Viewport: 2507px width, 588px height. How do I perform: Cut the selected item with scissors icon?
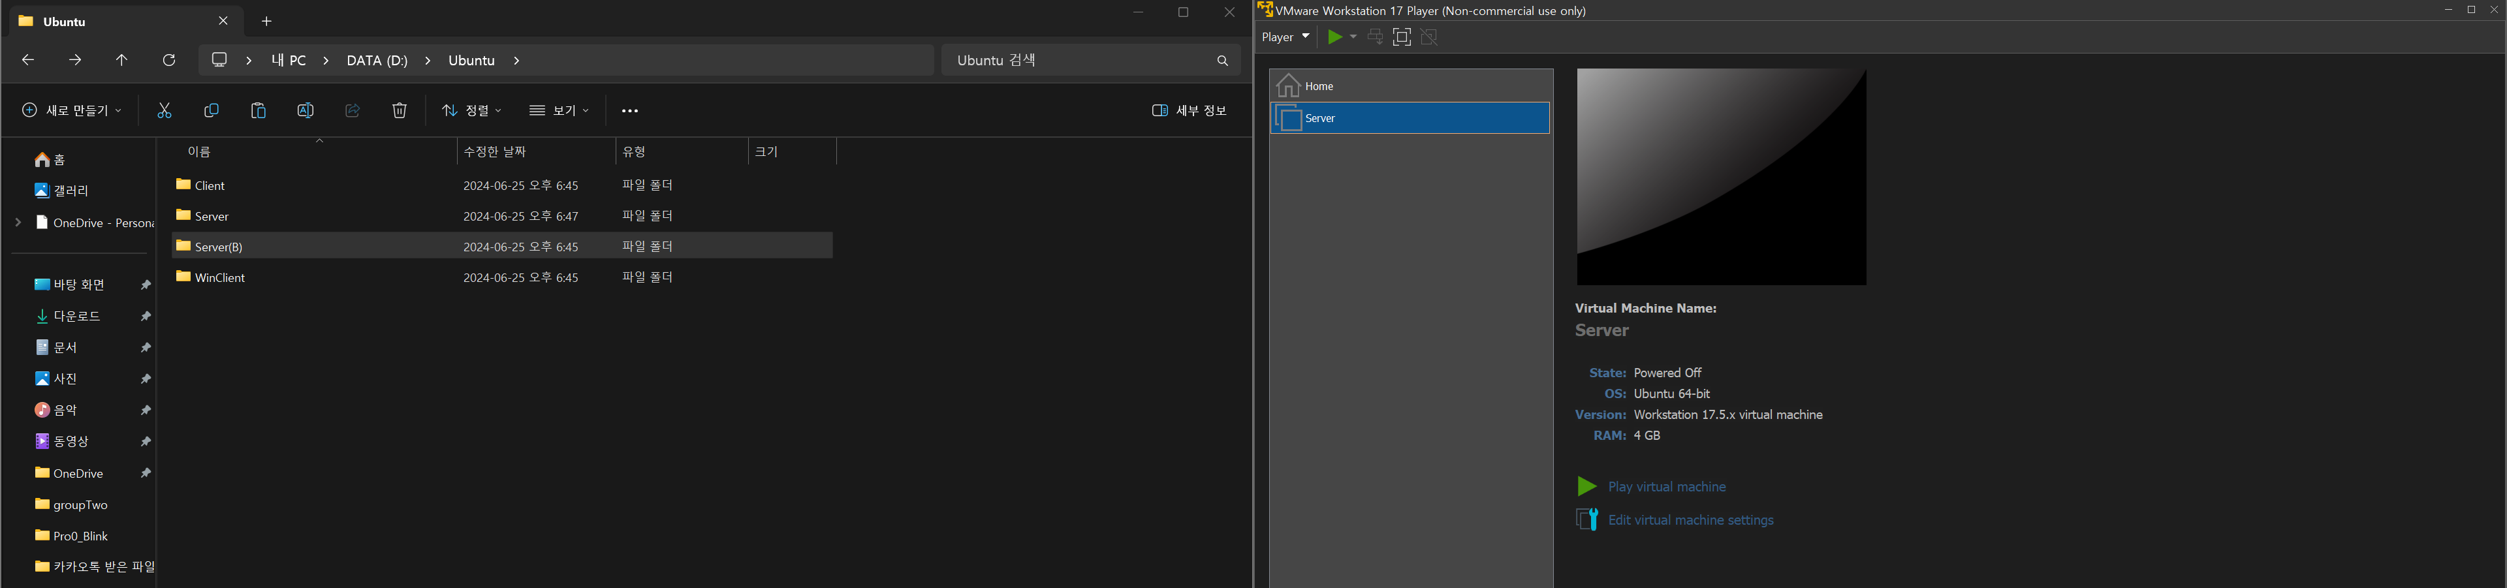click(x=165, y=111)
